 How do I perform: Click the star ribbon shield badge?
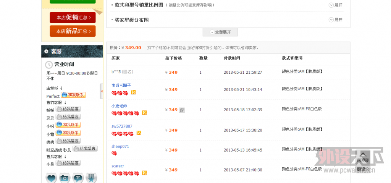92,178
